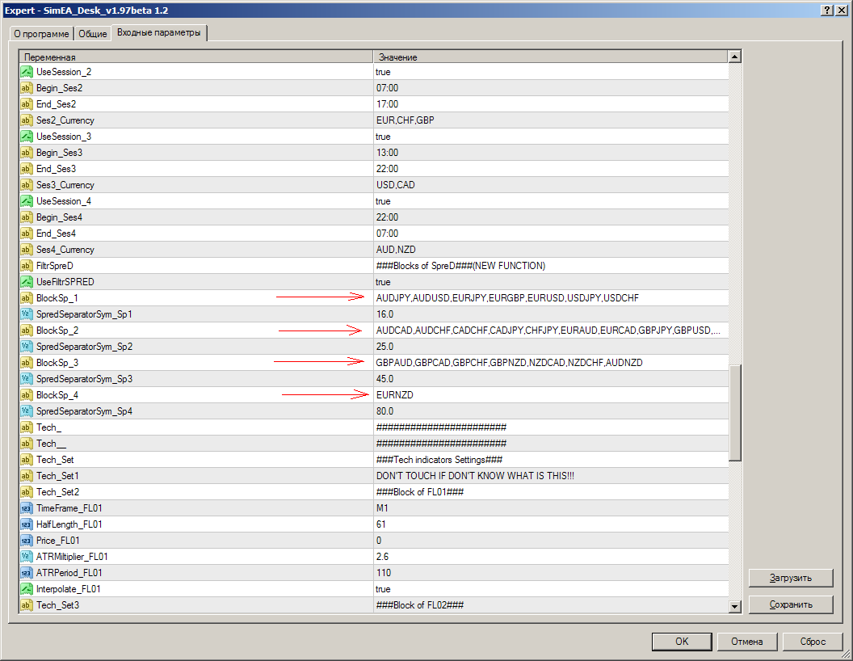Screen dimensions: 853x661
Task: Click the string icon beside Ses2_Currency
Action: coord(26,120)
